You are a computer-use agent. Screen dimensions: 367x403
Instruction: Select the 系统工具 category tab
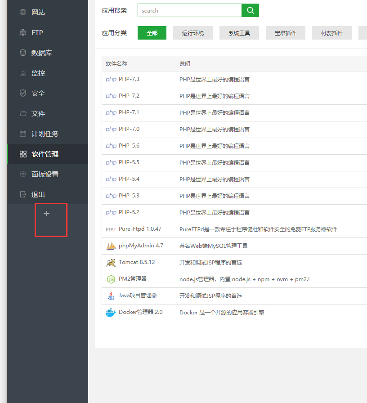239,33
